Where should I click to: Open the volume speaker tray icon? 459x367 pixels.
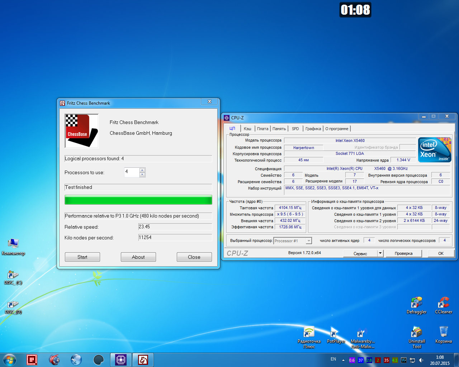(421, 360)
